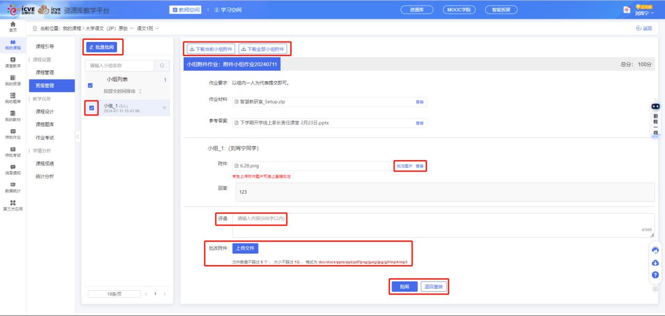Click the search magnifier beside group name field
Image resolution: width=665 pixels, height=316 pixels.
click(x=162, y=66)
